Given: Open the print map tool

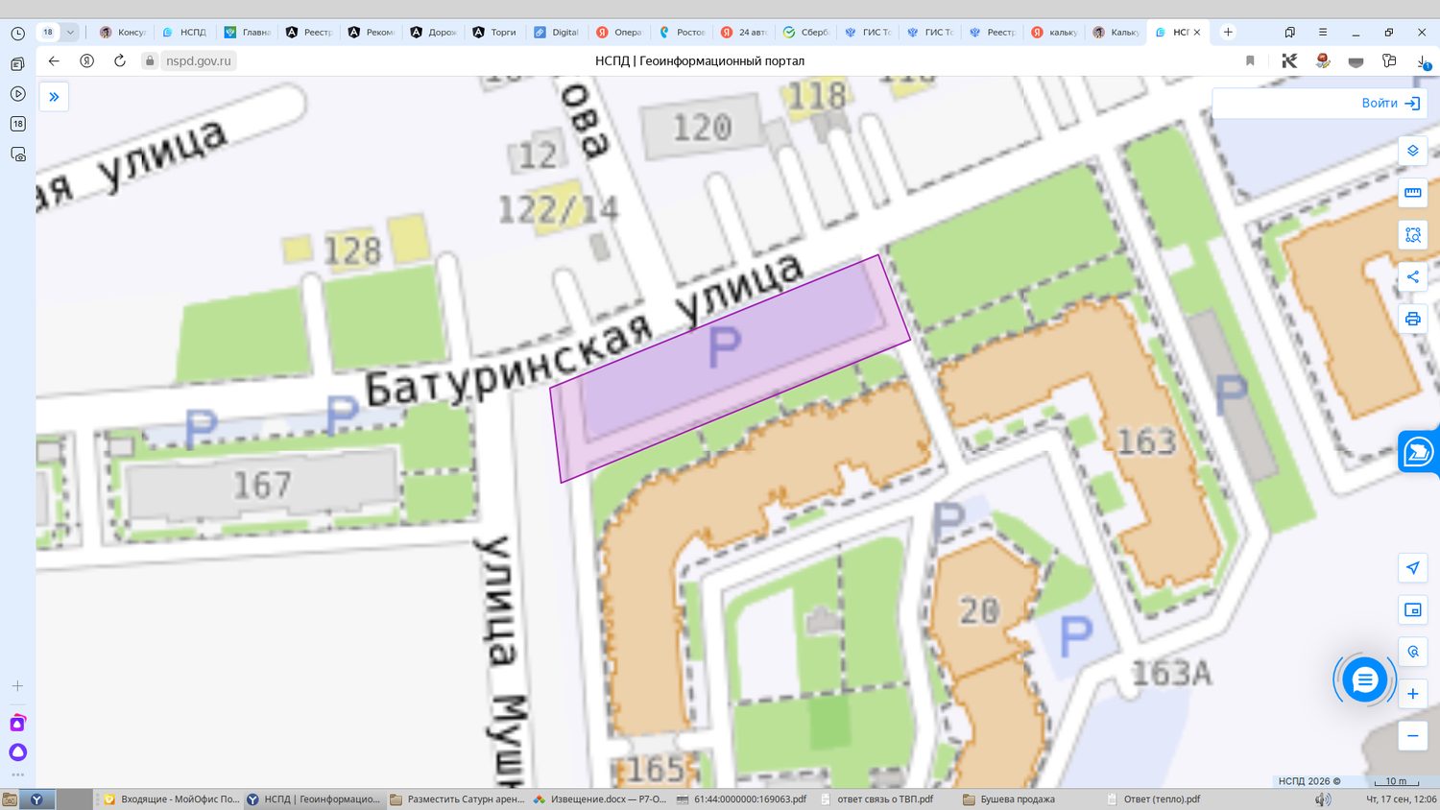Looking at the screenshot, I should coord(1413,319).
